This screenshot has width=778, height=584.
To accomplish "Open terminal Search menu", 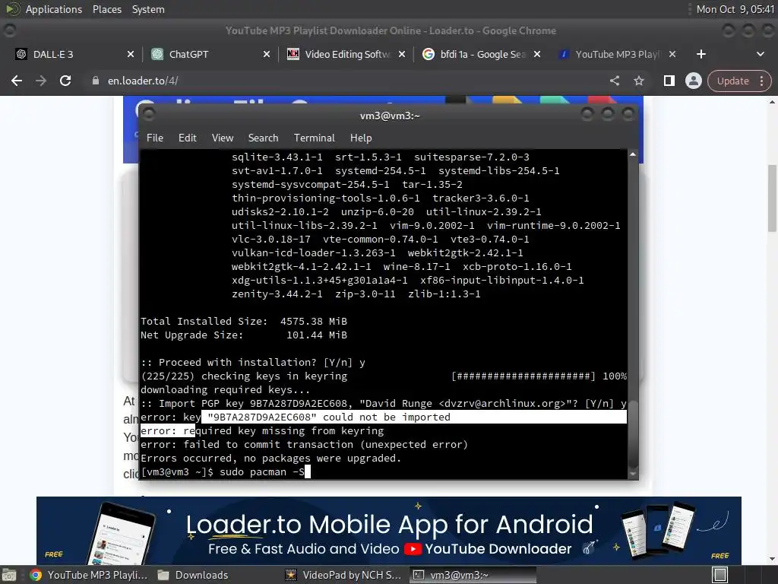I will tap(263, 138).
